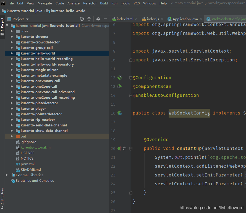Click the Spring bean gutter icon on line 12

point(120,77)
